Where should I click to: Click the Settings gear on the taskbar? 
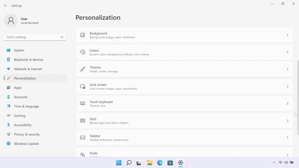[x=180, y=163]
